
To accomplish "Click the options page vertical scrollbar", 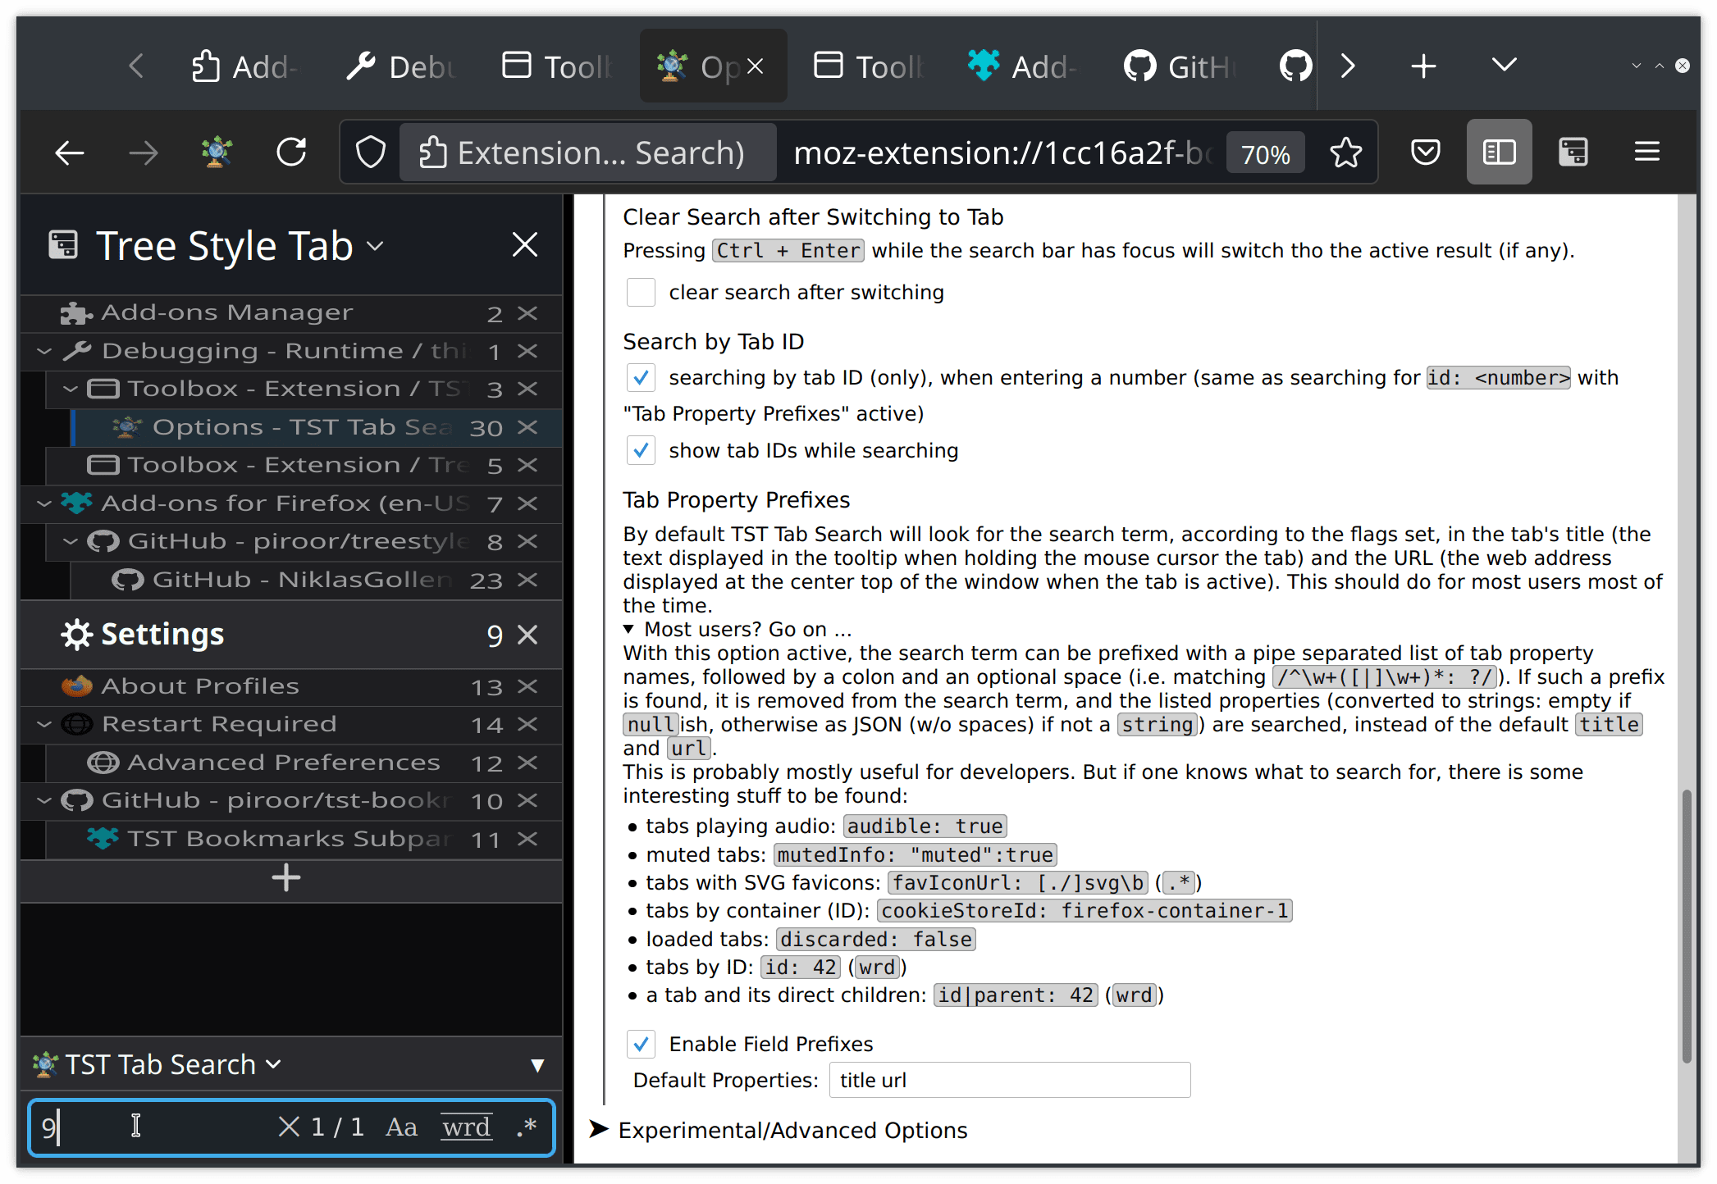I will (1687, 927).
